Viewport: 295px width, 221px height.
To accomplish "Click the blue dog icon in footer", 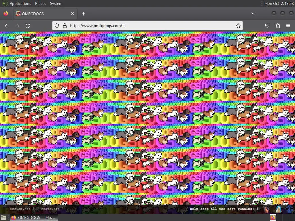I will (290, 209).
